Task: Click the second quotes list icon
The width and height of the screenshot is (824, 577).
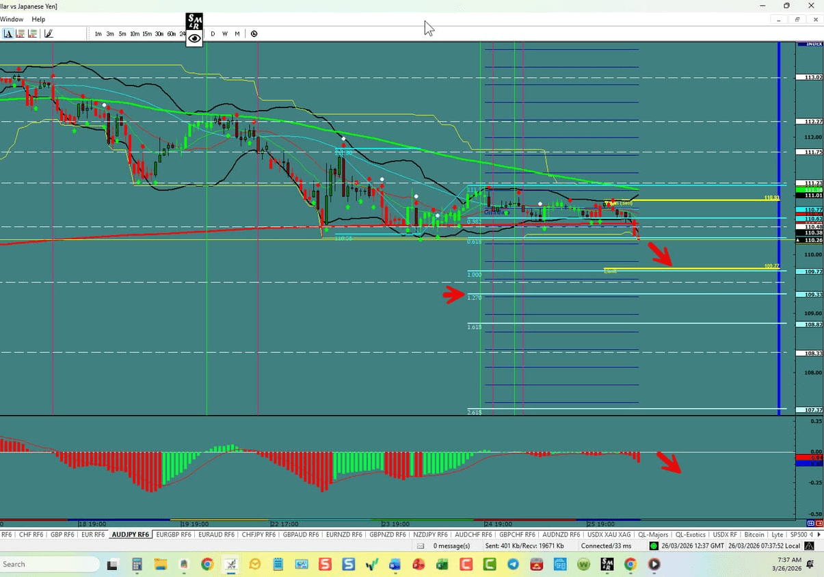Action: (x=32, y=33)
